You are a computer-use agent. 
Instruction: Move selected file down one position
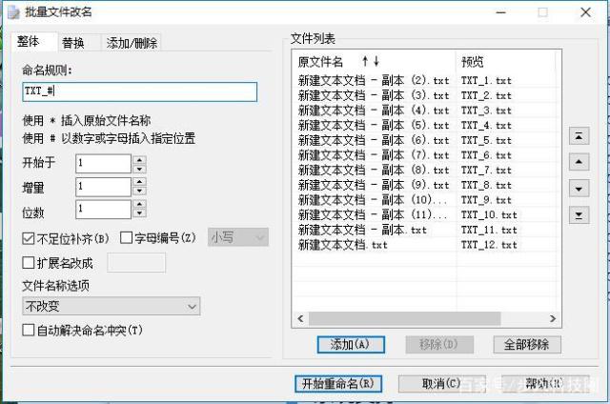pos(579,189)
